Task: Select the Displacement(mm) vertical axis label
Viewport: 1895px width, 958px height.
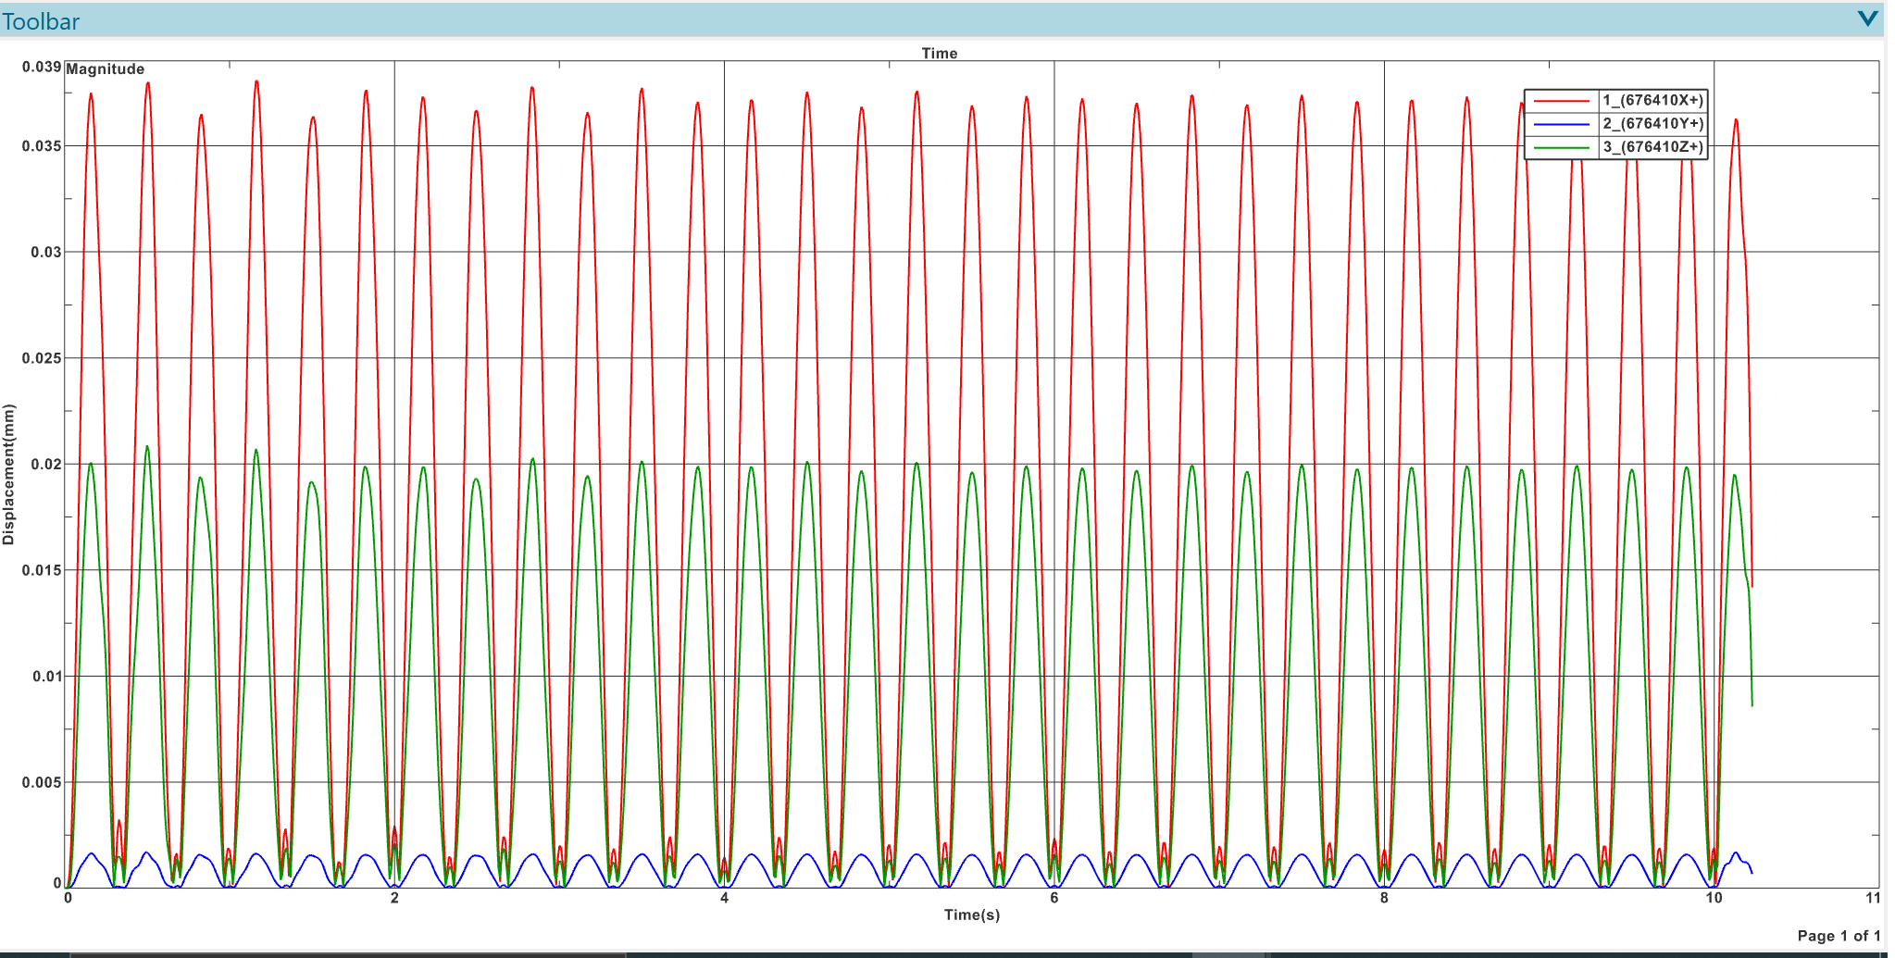Action: pyautogui.click(x=9, y=474)
